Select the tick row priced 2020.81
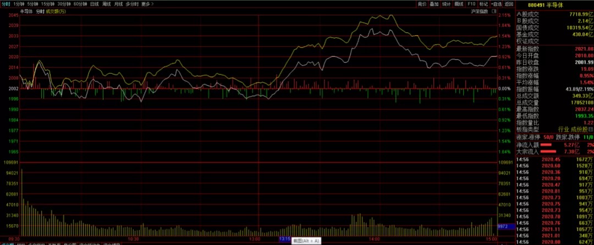 coord(554,191)
